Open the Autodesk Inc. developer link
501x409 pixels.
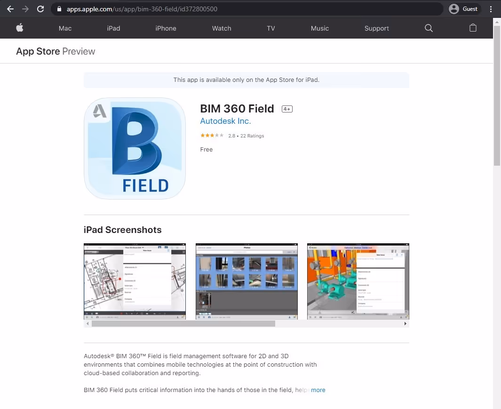226,121
